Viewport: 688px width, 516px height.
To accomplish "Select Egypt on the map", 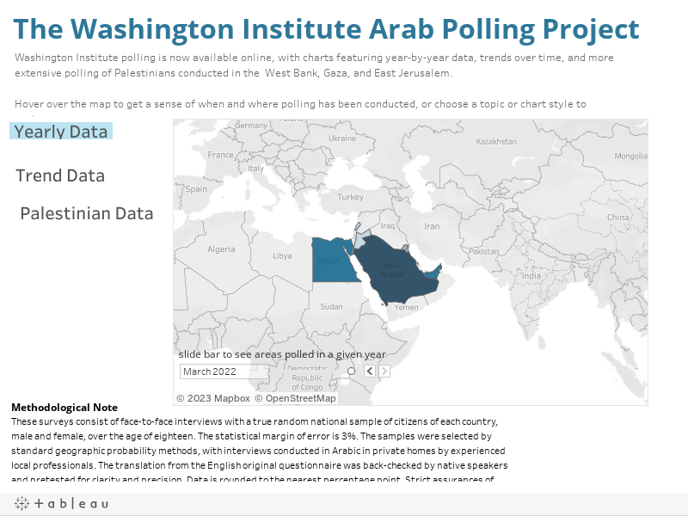I will pos(329,261).
